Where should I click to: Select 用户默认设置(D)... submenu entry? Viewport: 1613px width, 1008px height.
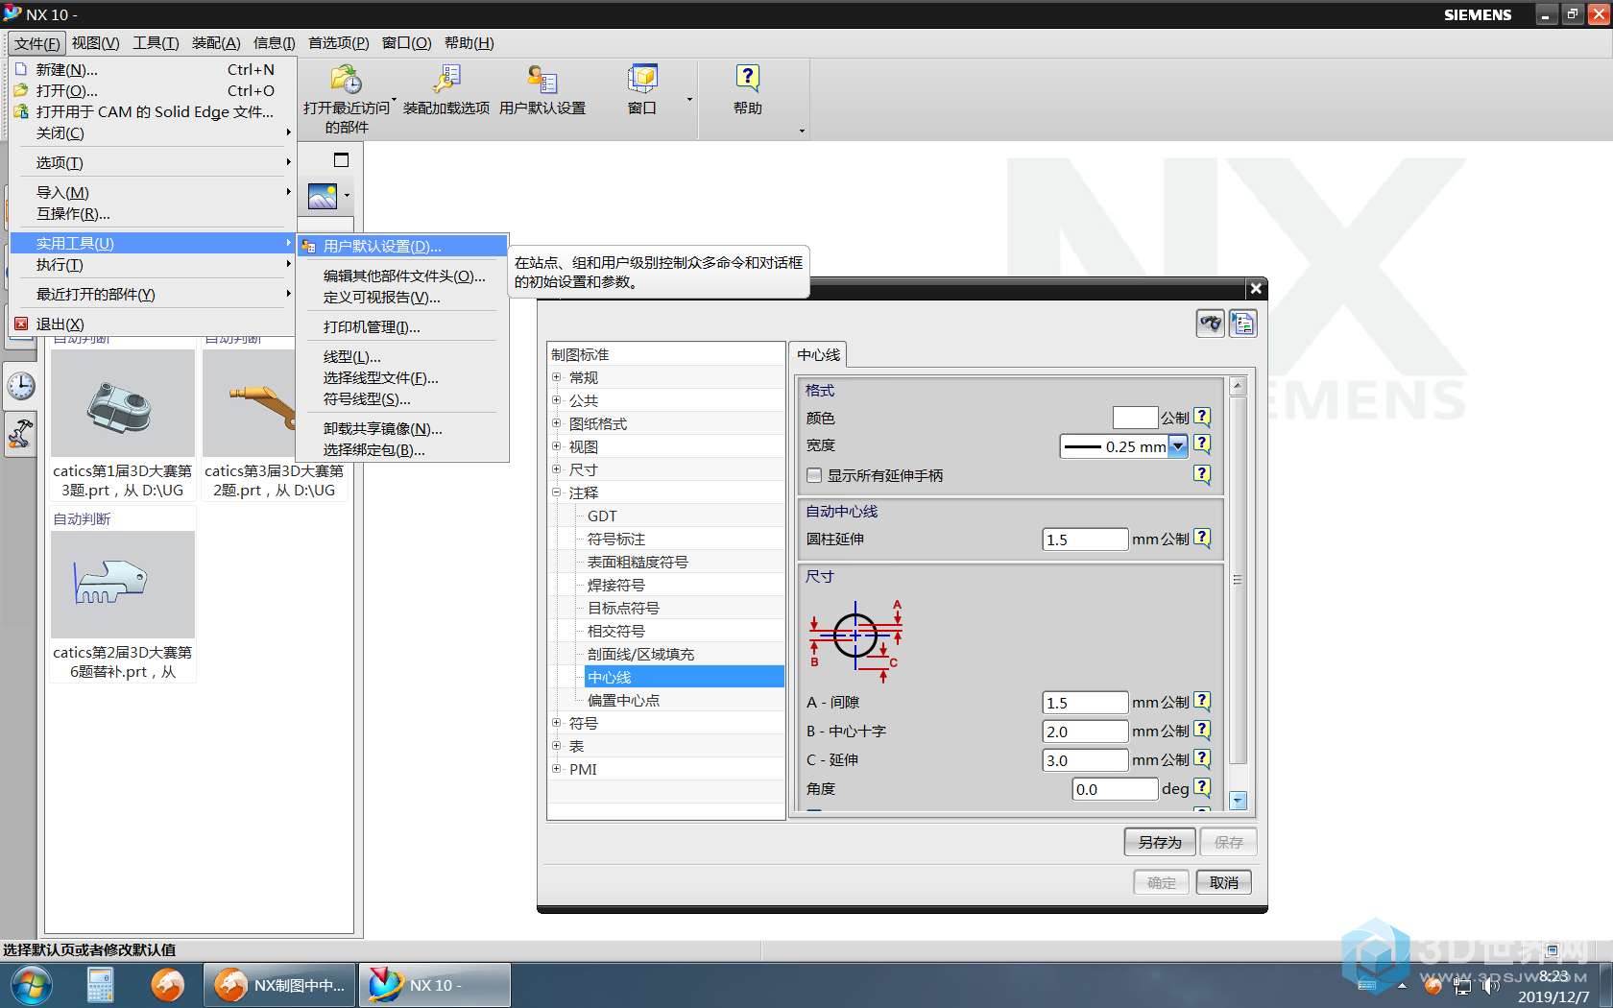tap(402, 247)
